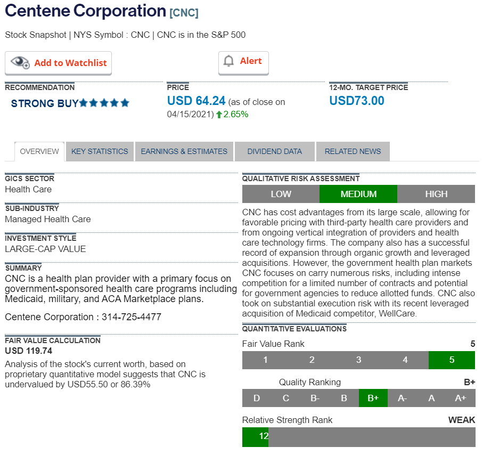Viewport: 483px width, 455px height.
Task: Click Fair Value Rank box 1
Action: tap(265, 360)
